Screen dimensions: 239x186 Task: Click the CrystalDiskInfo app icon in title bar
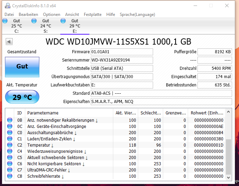click(x=8, y=6)
